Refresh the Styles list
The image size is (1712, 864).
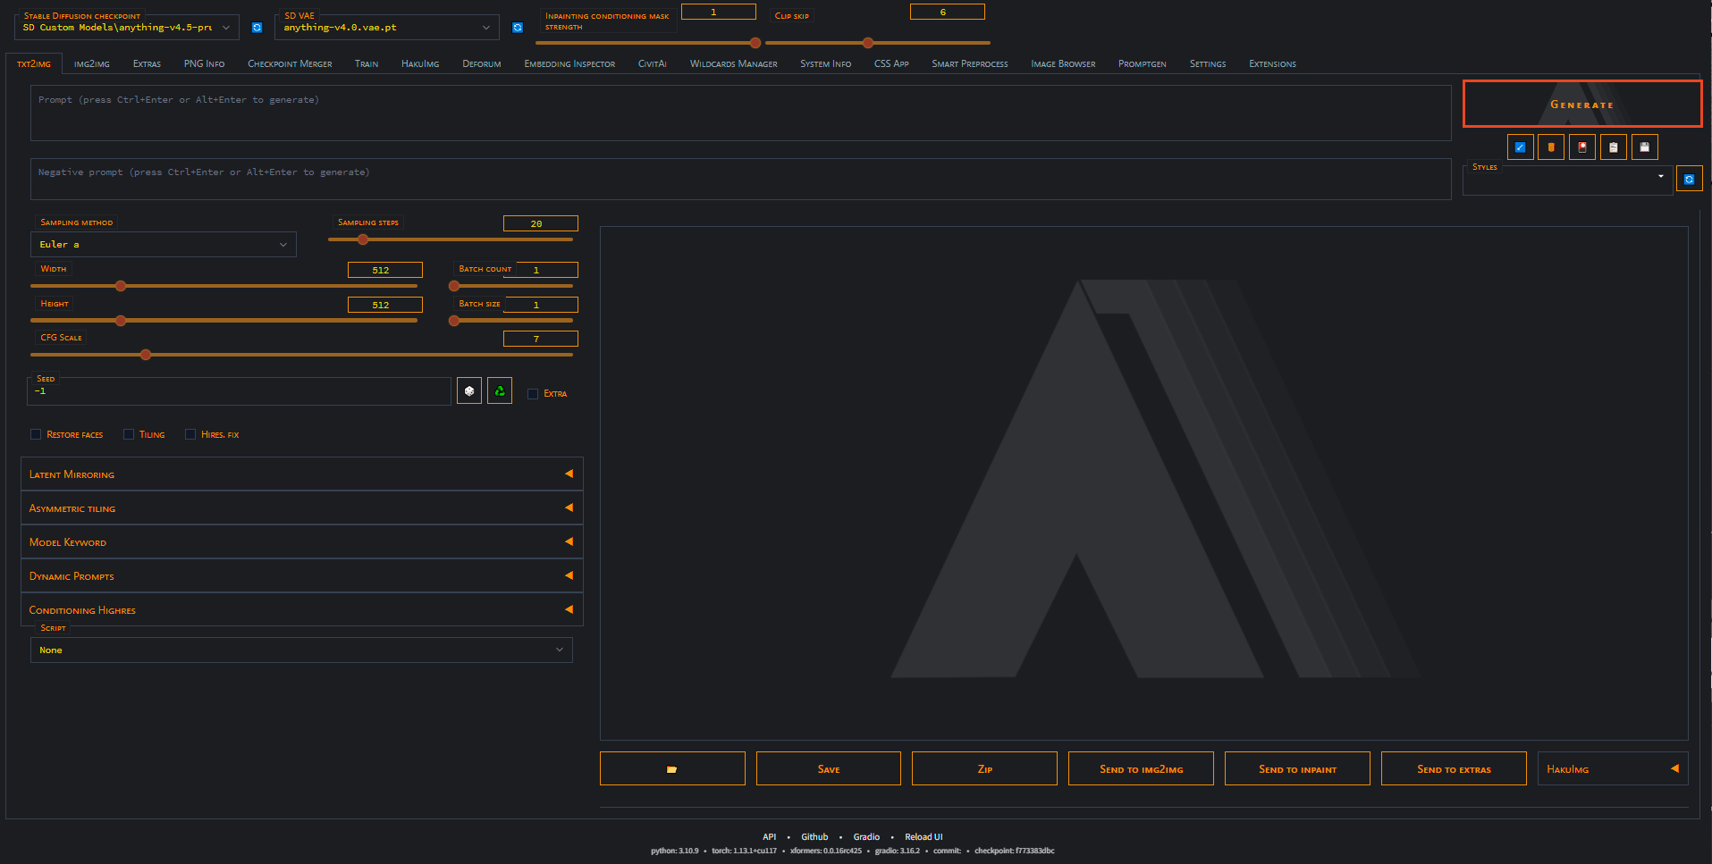[x=1689, y=179]
